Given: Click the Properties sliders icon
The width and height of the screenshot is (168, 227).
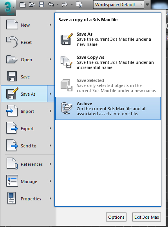Looking at the screenshot, I should point(12,198).
